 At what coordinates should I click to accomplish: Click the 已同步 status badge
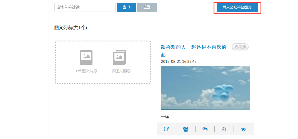[240, 47]
